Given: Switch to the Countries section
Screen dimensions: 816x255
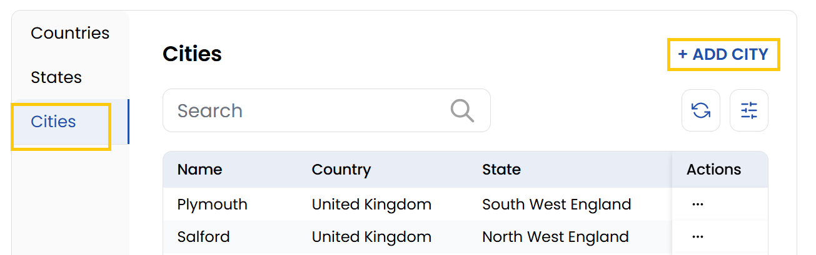Looking at the screenshot, I should pyautogui.click(x=70, y=33).
